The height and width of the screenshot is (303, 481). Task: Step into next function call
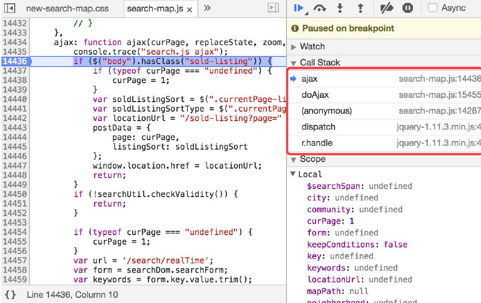340,8
